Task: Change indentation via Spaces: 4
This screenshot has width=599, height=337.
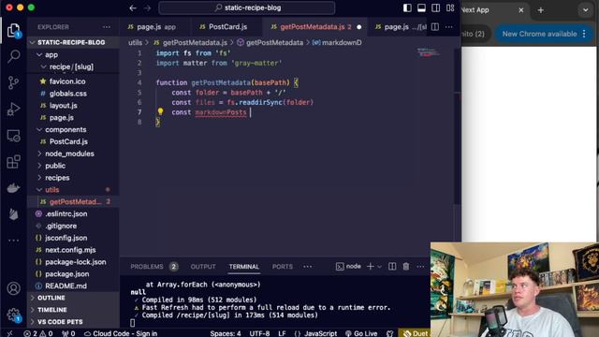Action: [x=226, y=333]
